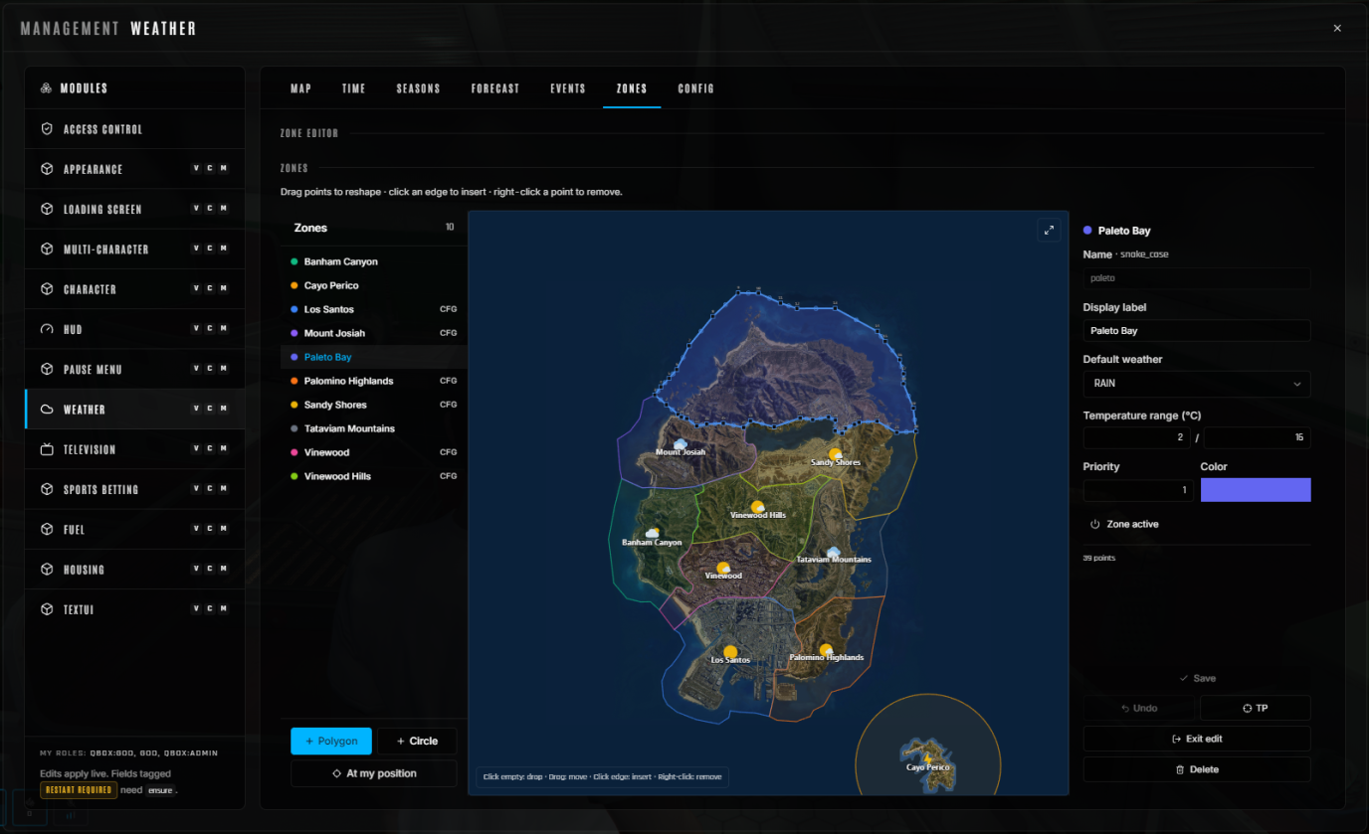Open the Config tab
Screen dimensions: 1369x834
click(x=696, y=88)
